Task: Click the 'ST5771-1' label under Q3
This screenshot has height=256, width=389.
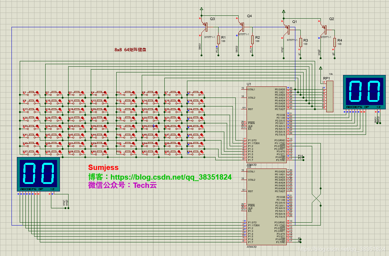Action: [x=210, y=37]
